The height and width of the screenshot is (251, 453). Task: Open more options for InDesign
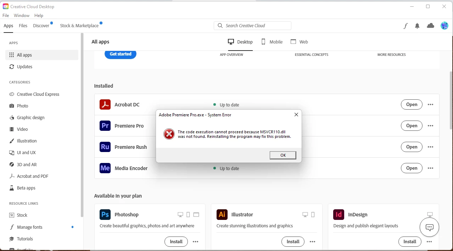click(429, 242)
